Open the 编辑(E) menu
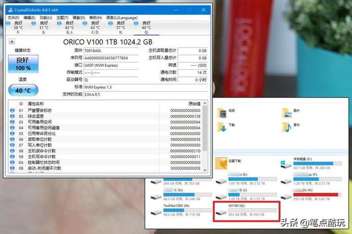Viewport: 352px width, 234px height. click(x=29, y=18)
